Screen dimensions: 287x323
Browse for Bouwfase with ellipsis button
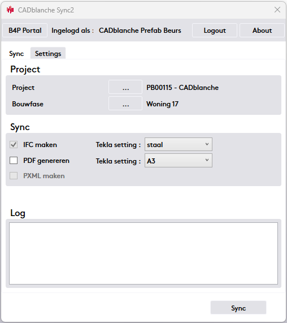pos(125,104)
